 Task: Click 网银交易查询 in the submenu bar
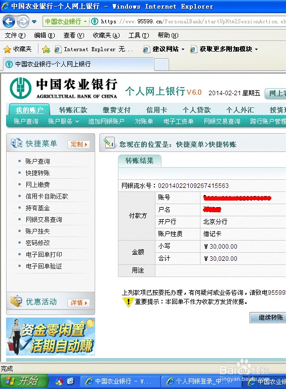pos(222,122)
